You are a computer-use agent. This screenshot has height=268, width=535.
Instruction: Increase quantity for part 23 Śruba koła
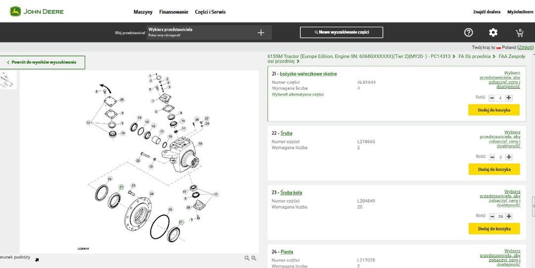click(x=509, y=217)
